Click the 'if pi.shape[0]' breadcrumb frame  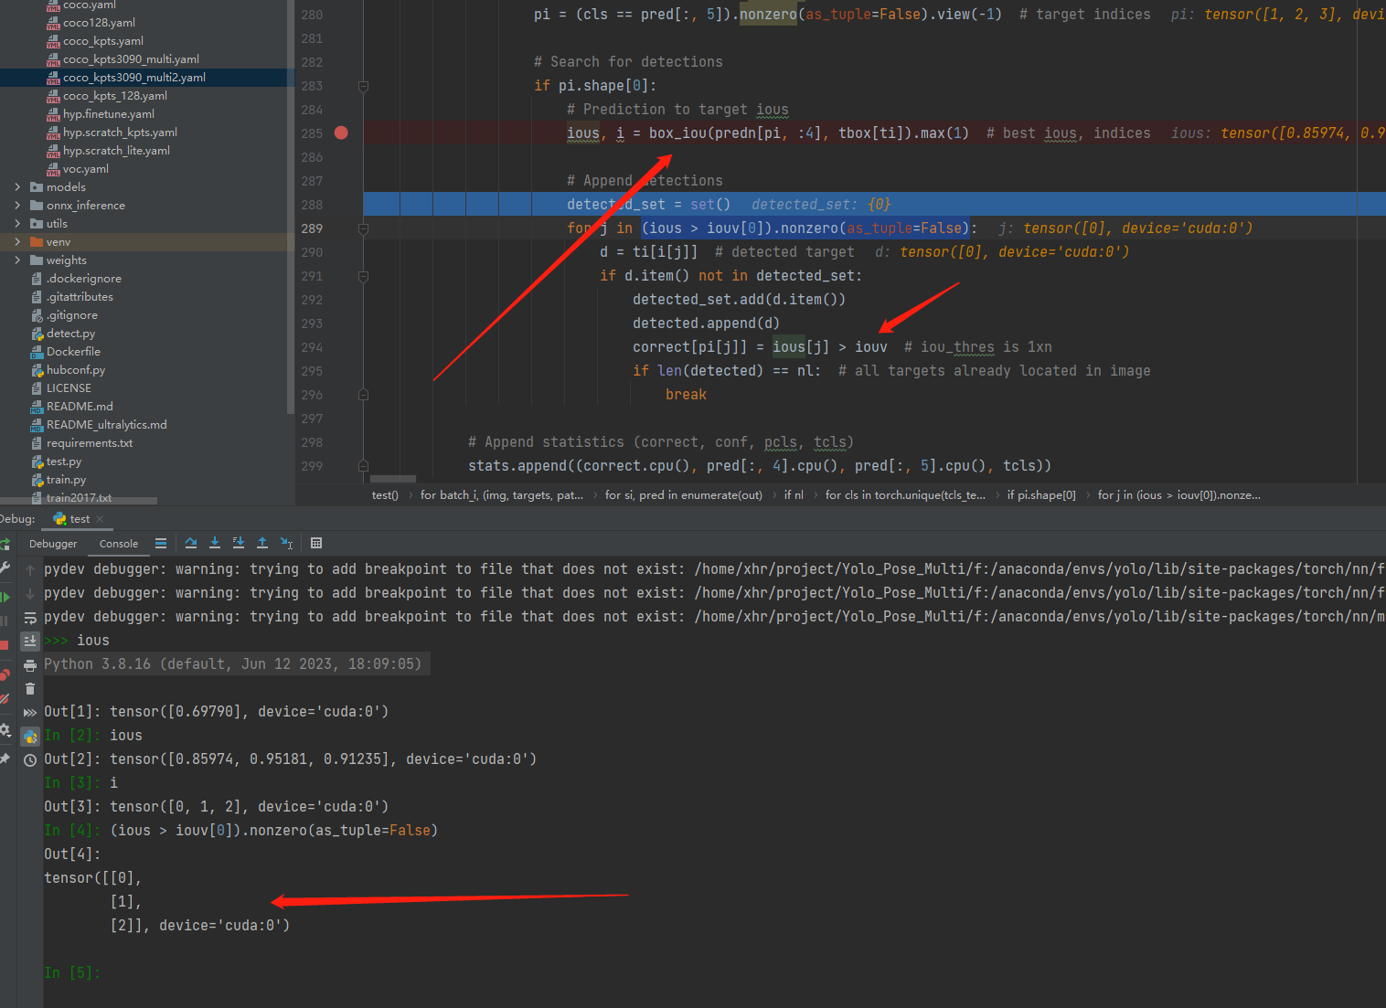click(x=1041, y=494)
